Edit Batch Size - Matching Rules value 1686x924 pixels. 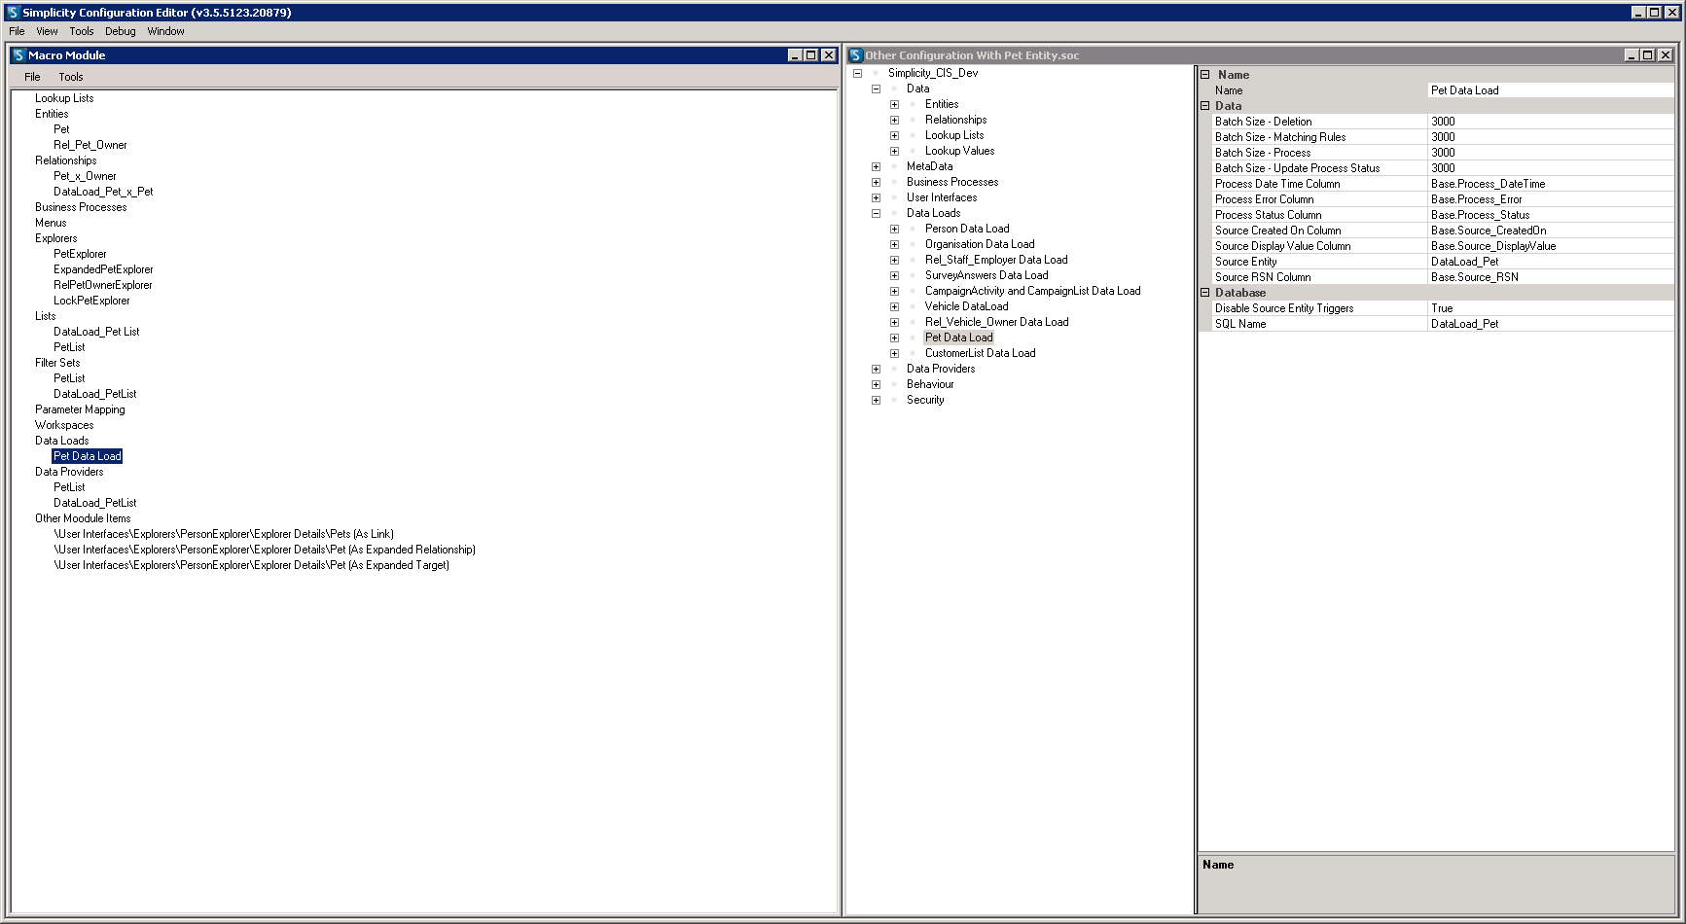pyautogui.click(x=1551, y=137)
